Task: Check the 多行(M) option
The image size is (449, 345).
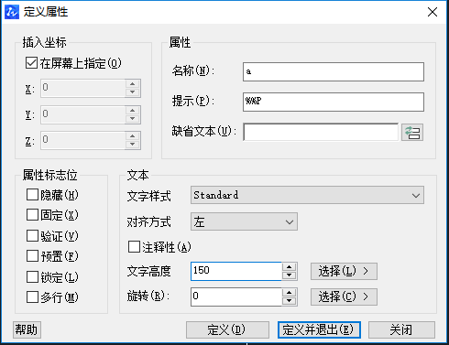Action: [32, 296]
